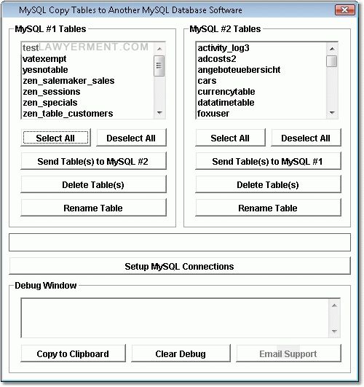Select currencytable in MySQL #2 list
This screenshot has height=387, width=364.
click(261, 92)
